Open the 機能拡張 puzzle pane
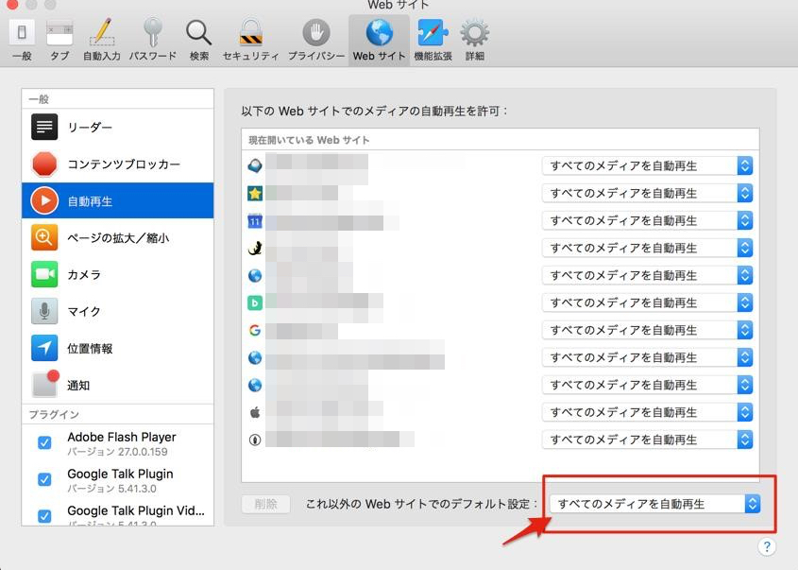798x570 pixels. (433, 41)
